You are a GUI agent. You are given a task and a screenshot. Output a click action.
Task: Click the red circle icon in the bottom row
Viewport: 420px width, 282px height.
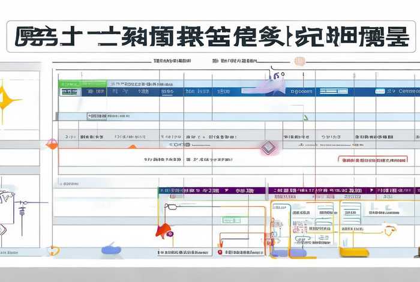(220, 252)
